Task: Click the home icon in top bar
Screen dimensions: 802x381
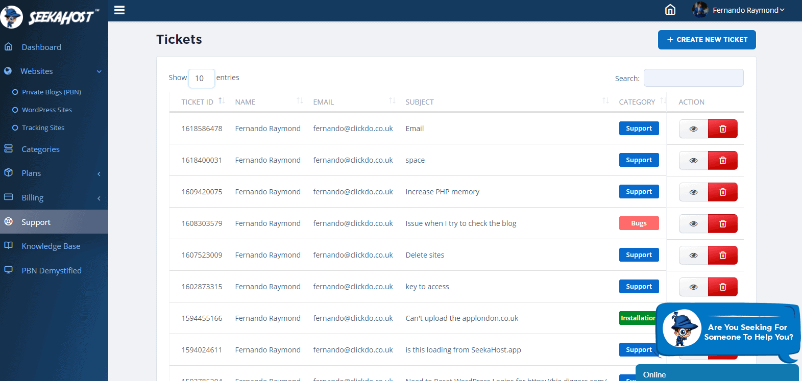Action: coord(670,10)
